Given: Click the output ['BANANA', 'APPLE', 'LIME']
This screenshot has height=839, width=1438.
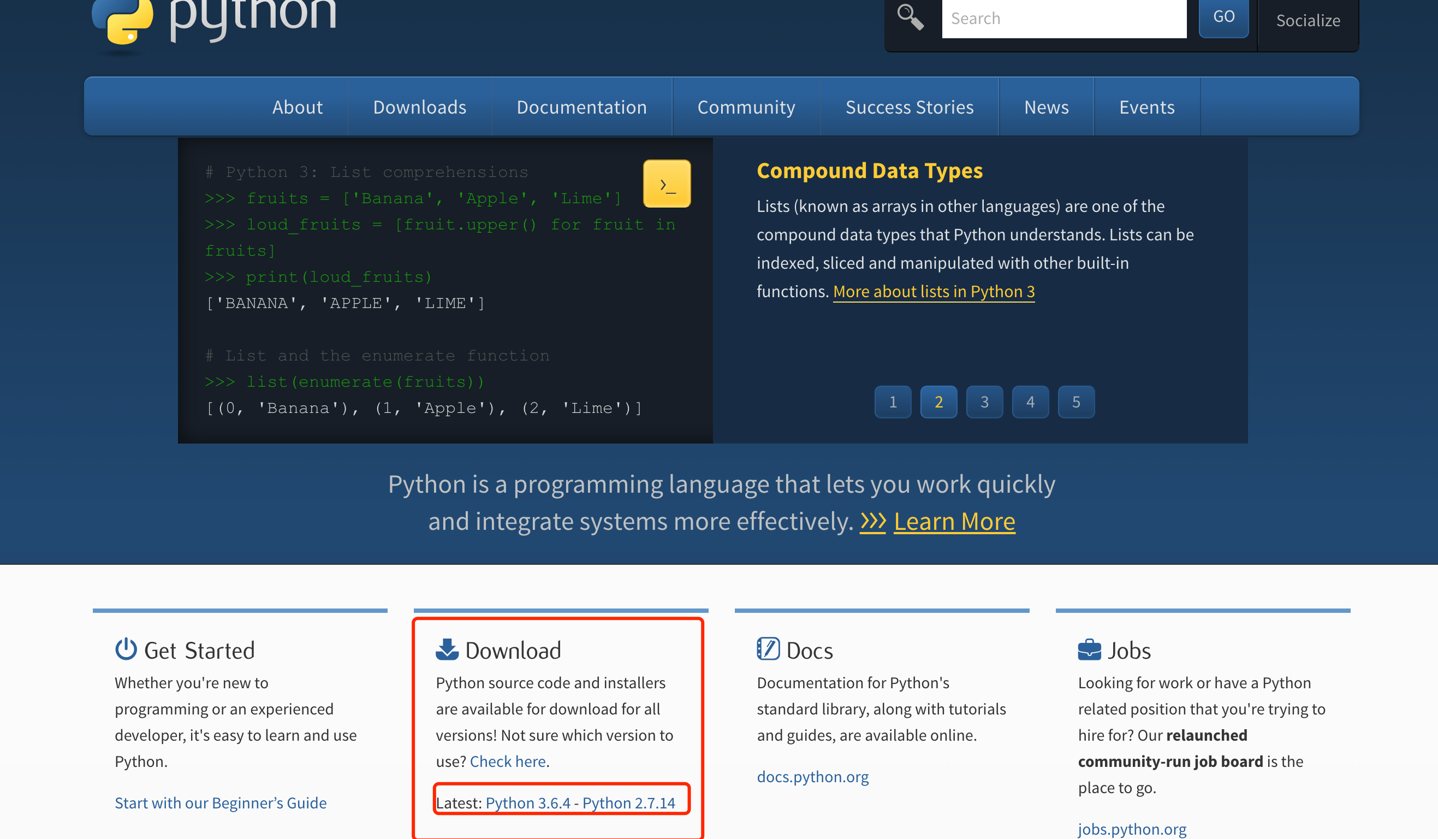Looking at the screenshot, I should [344, 303].
